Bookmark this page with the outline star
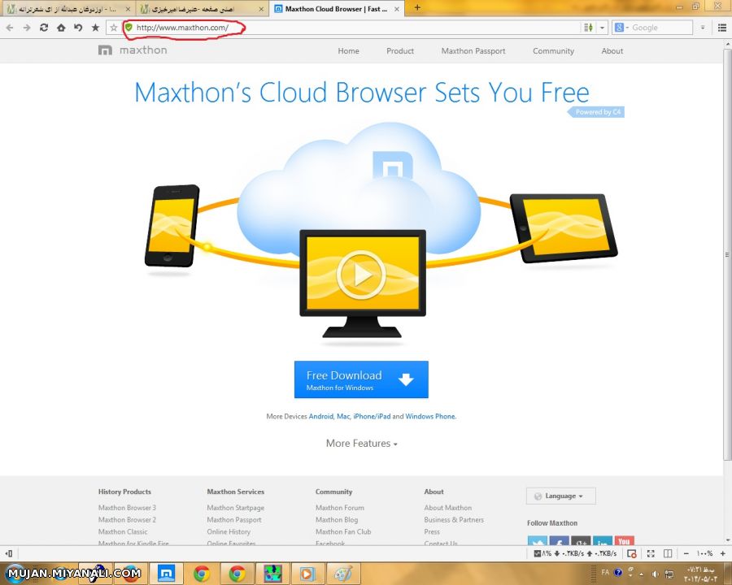The width and height of the screenshot is (732, 585). [x=113, y=28]
